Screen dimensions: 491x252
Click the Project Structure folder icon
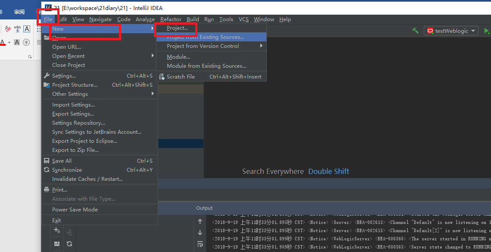coord(47,85)
